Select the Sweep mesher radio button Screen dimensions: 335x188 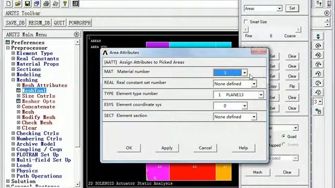coord(284,144)
